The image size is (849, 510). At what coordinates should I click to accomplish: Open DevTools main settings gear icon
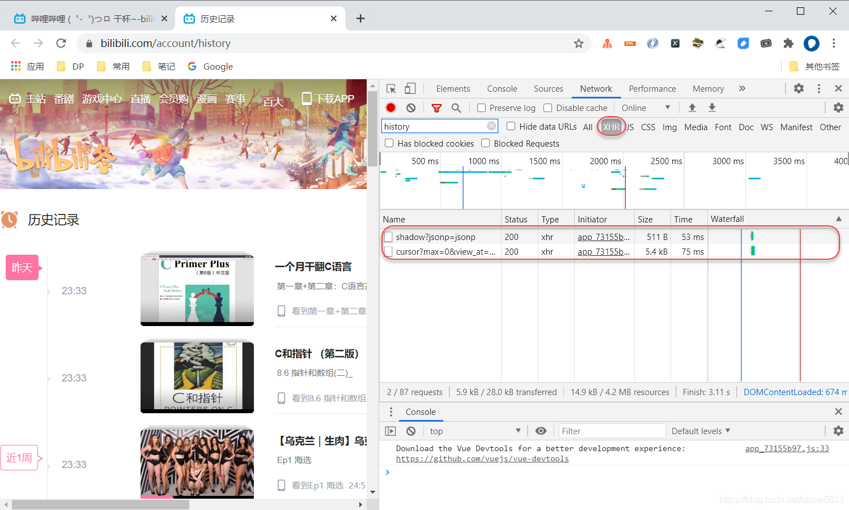[799, 88]
